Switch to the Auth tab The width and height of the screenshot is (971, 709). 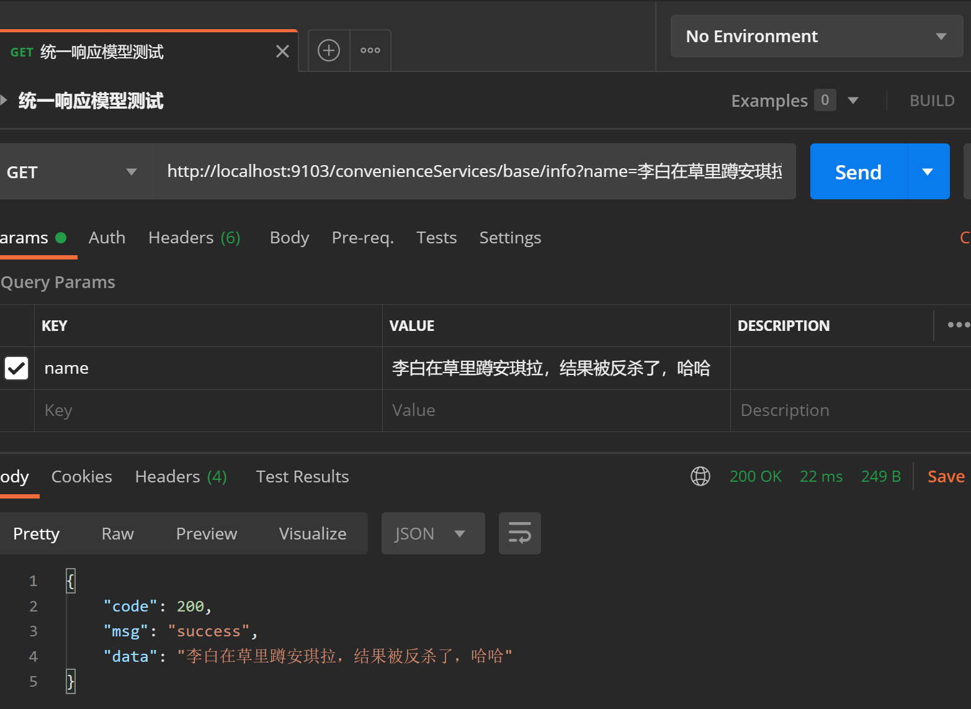point(107,238)
